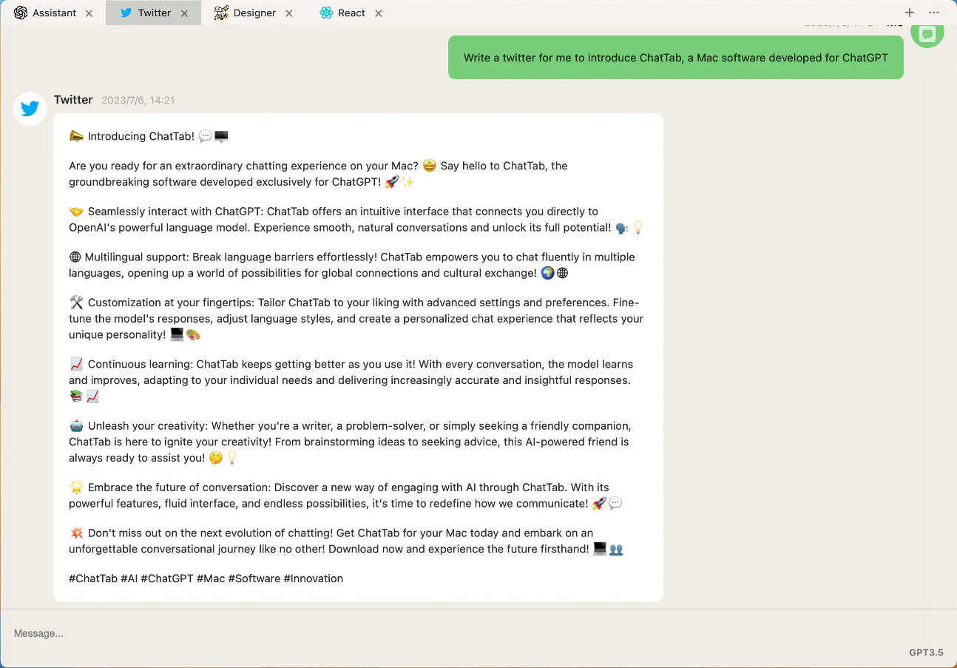Click the OpenAI logo on Assistant tab
This screenshot has width=957, height=668.
(21, 13)
